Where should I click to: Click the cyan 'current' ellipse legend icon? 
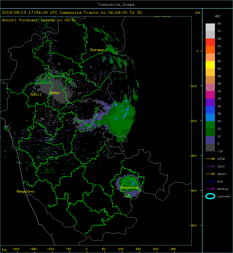[x=210, y=197]
